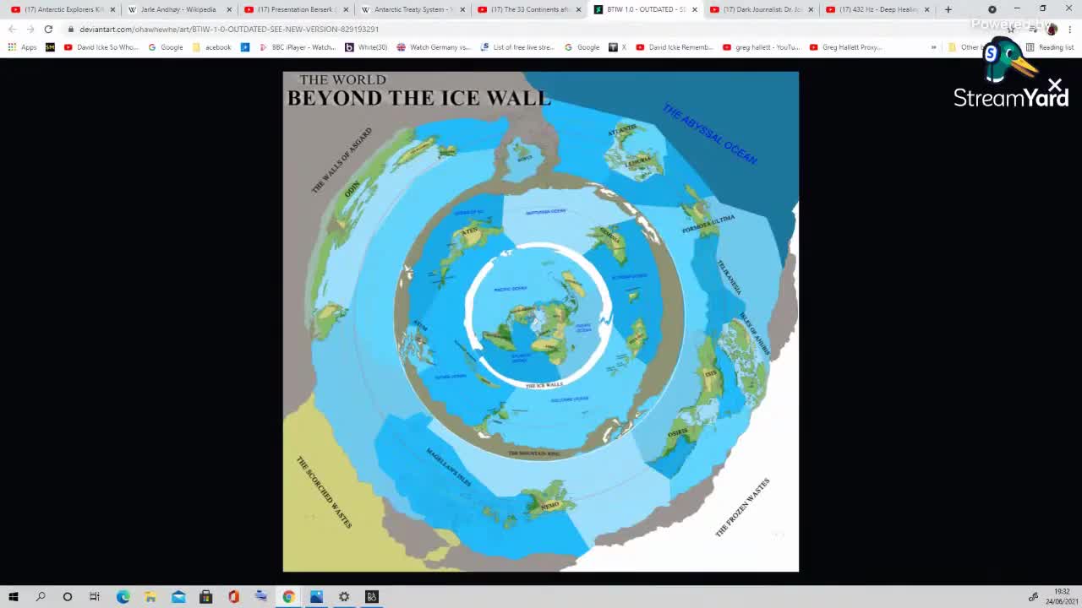The image size is (1082, 608).
Task: Open the greg hallett YouTube bookmark
Action: tap(762, 47)
